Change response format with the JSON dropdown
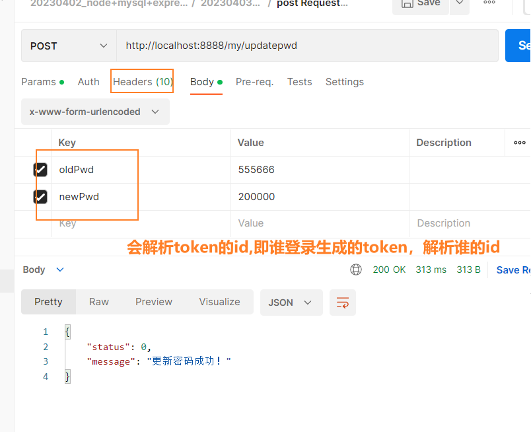The height and width of the screenshot is (432, 531). coord(291,302)
